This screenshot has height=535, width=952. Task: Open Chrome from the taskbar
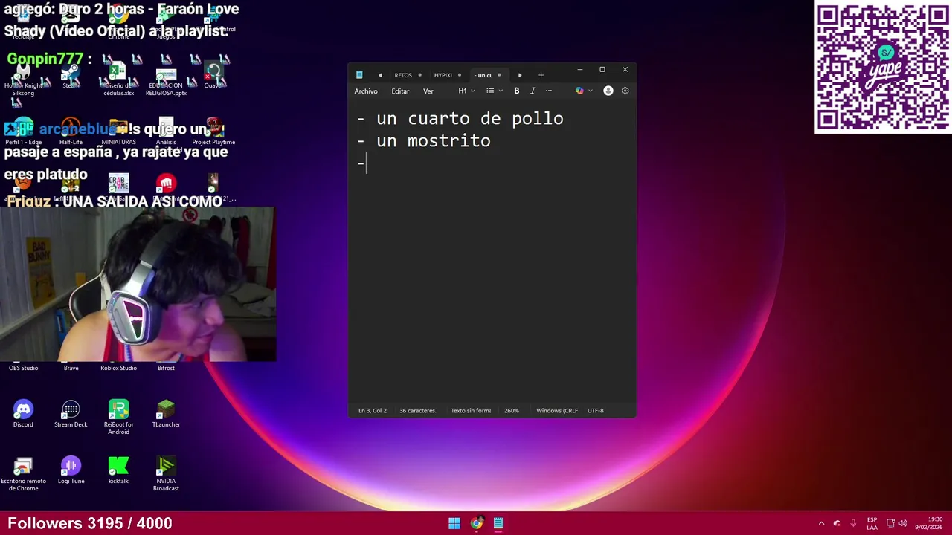(476, 523)
